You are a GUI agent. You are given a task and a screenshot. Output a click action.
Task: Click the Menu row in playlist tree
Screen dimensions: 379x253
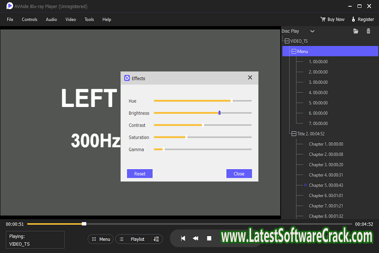[330, 51]
